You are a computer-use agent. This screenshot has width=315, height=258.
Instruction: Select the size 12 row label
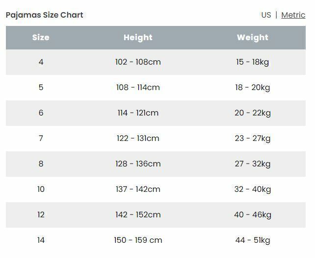point(41,215)
